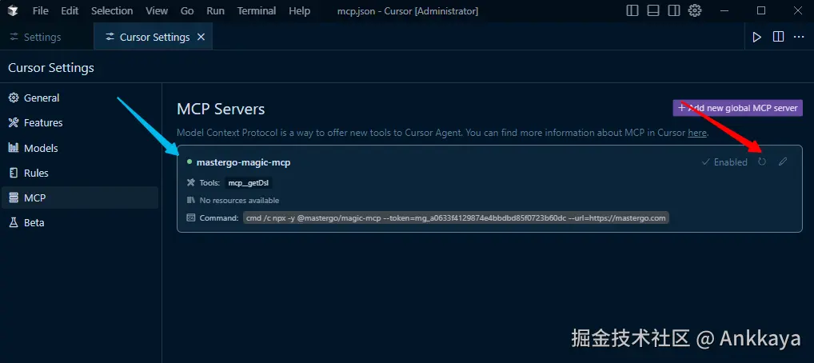Open the Run menu

click(215, 11)
